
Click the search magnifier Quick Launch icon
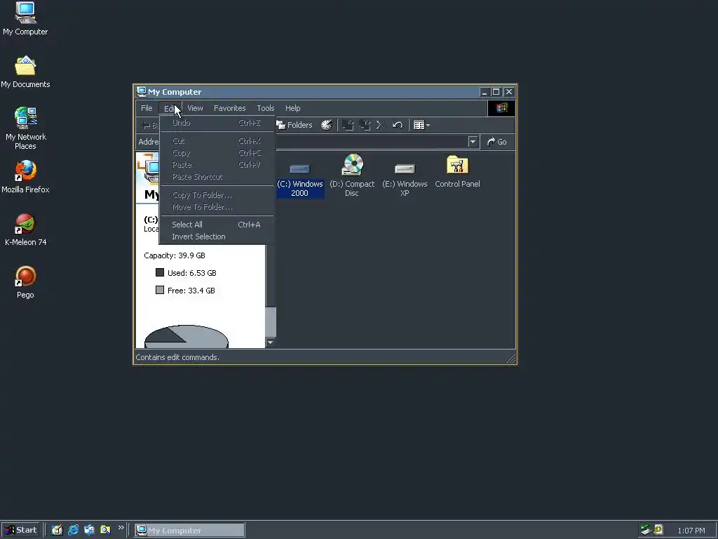(105, 530)
